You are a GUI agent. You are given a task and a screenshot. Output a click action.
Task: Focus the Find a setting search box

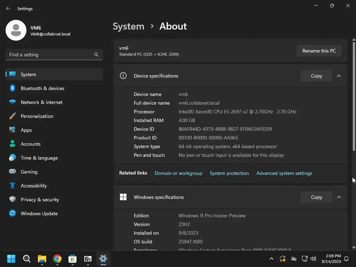click(54, 55)
